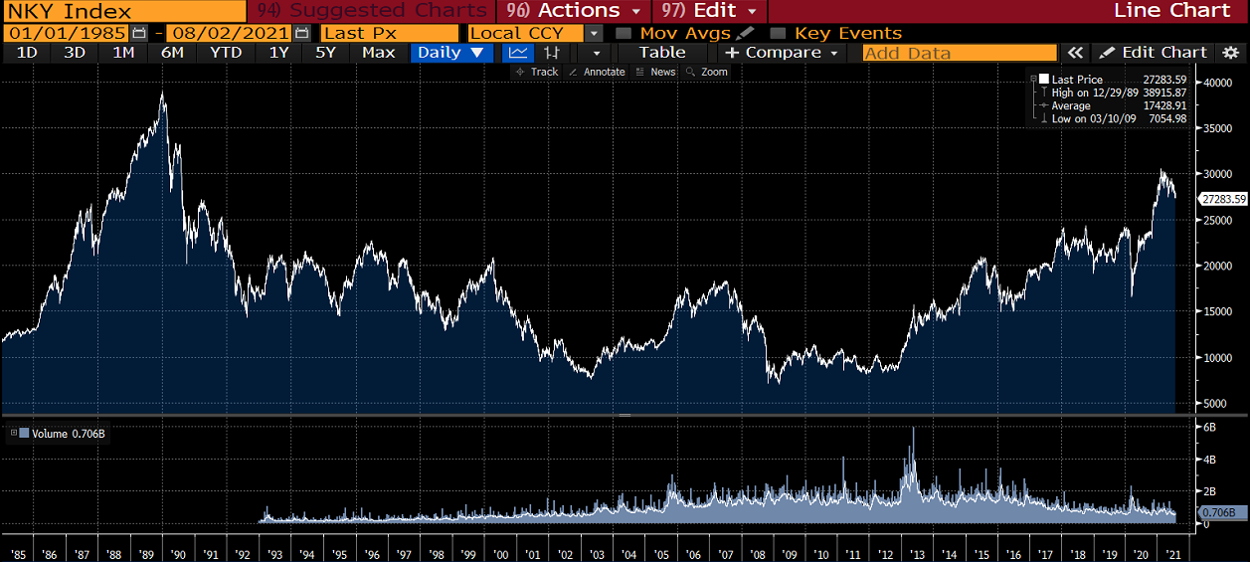Enable the Mov Avgs checkbox

(624, 33)
